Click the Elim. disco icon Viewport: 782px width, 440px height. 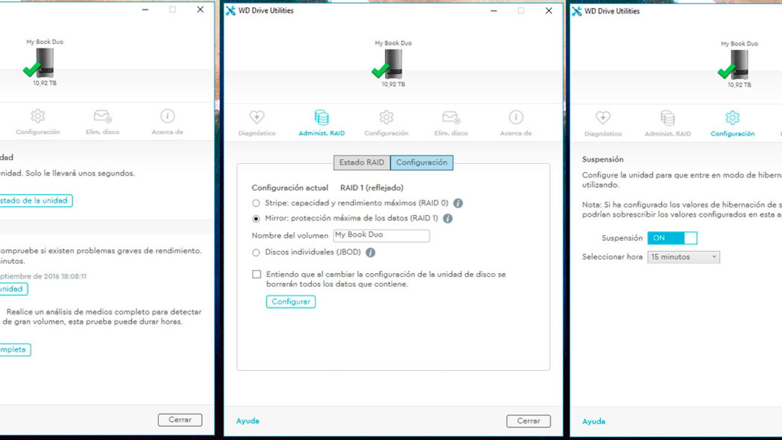click(x=451, y=121)
